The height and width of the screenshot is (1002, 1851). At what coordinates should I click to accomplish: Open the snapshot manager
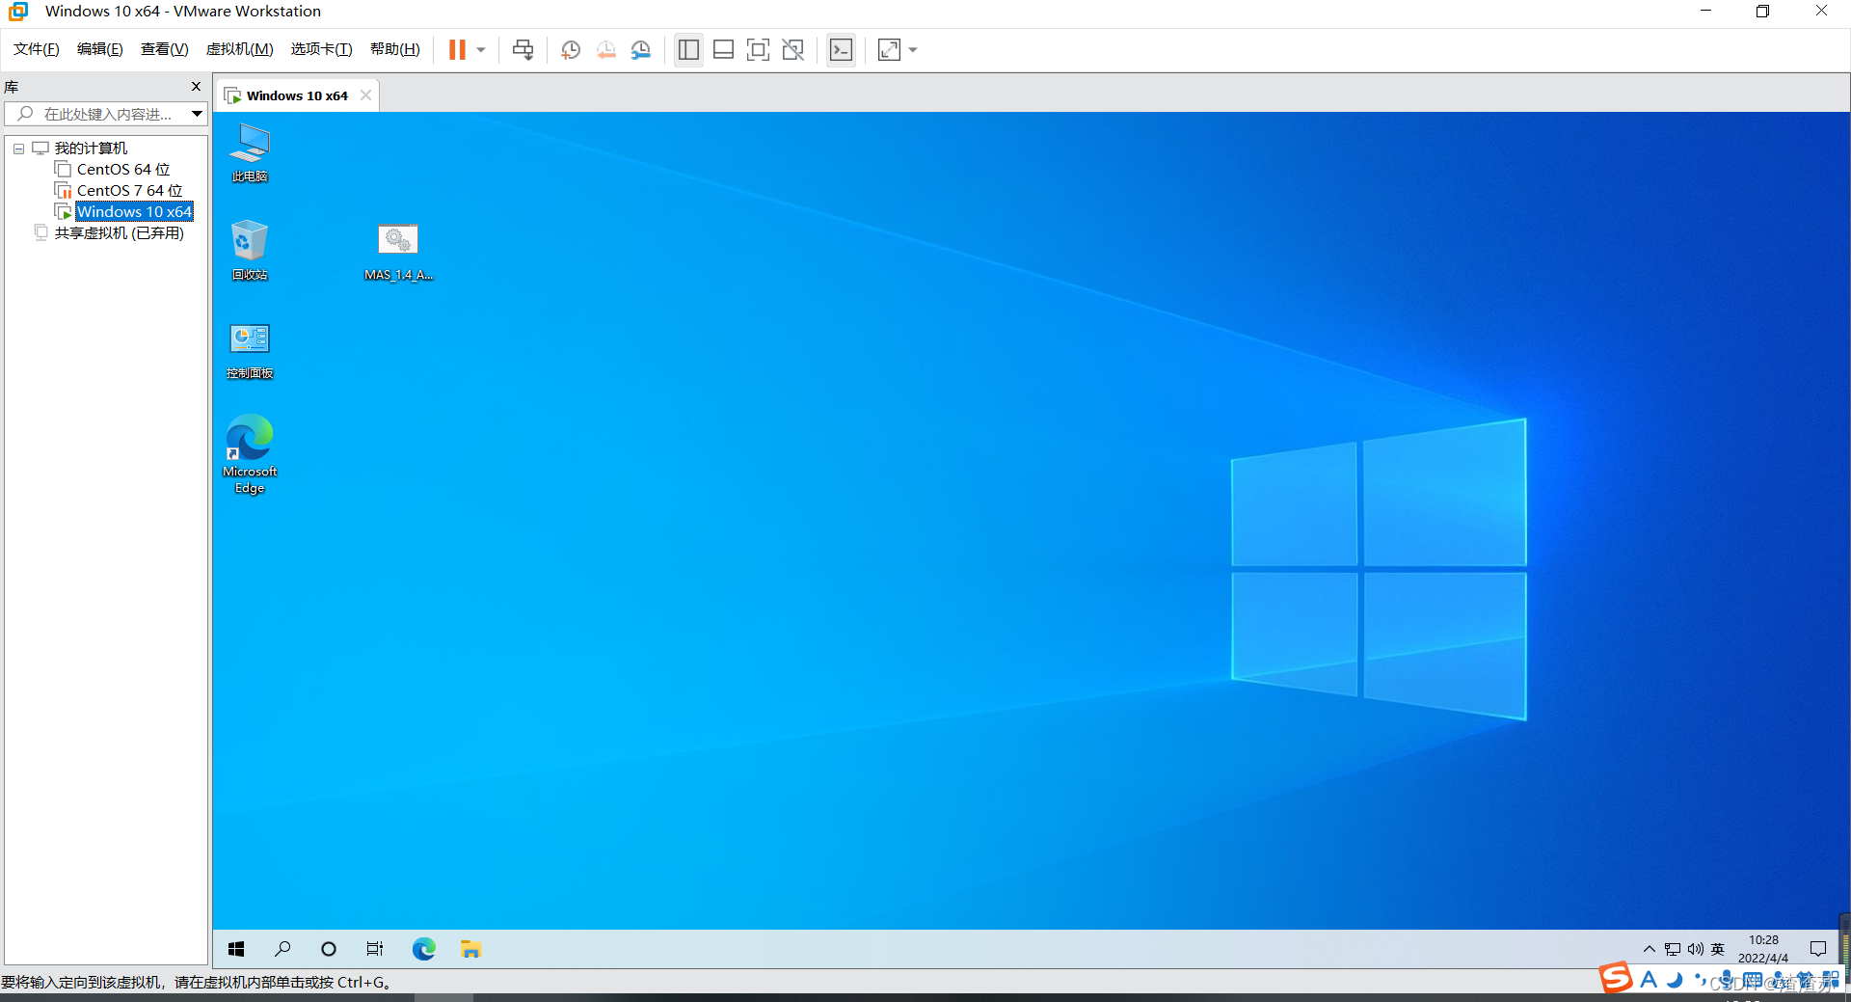640,50
